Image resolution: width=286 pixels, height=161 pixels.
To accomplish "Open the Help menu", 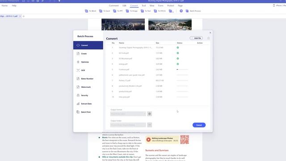I will 14,6.
